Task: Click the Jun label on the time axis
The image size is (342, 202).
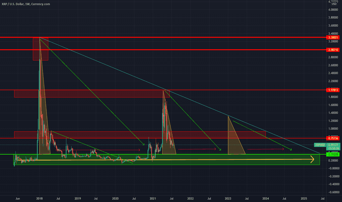Action: click(x=18, y=198)
